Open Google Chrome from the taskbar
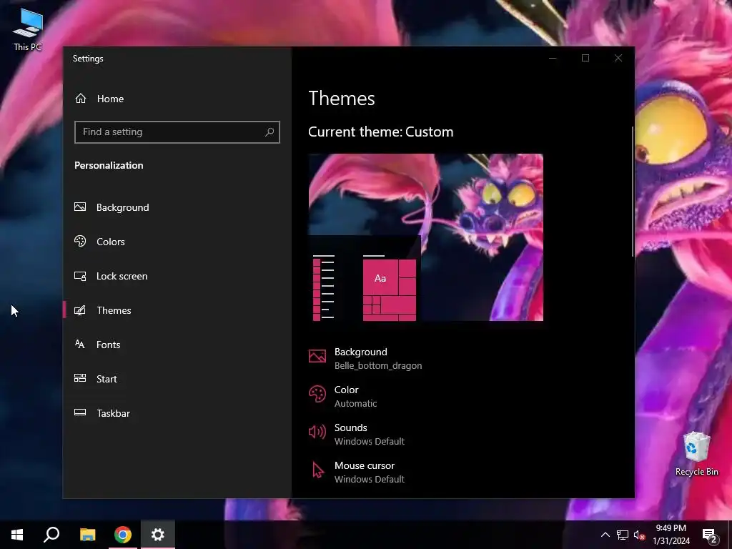The height and width of the screenshot is (549, 732). tap(123, 535)
